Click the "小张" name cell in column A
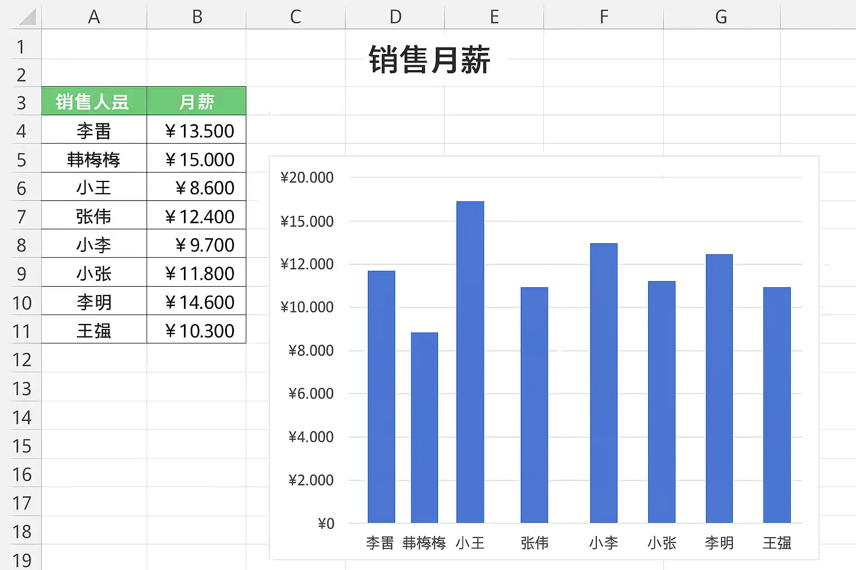Screen dimensions: 856x570 [94, 273]
